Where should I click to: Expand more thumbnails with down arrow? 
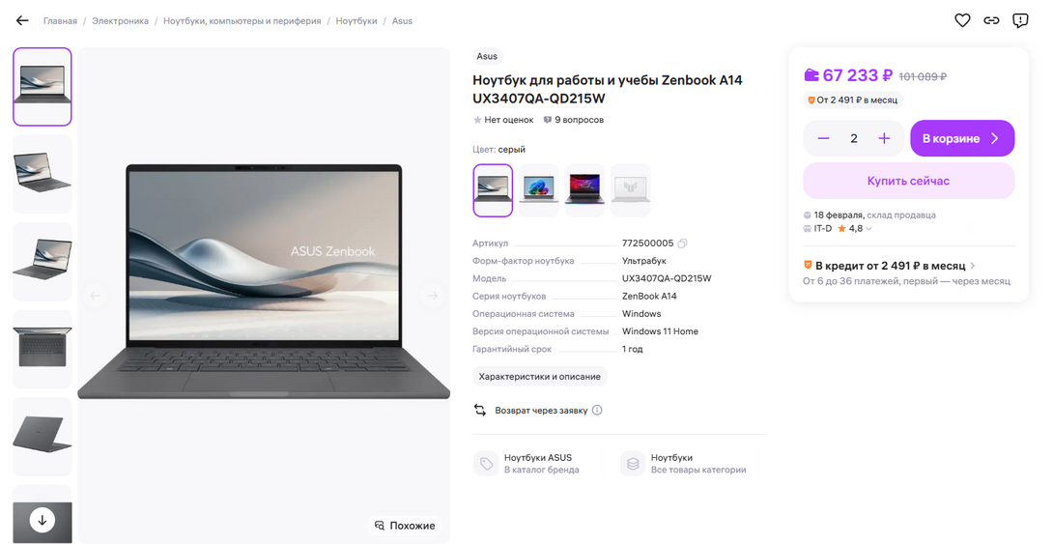(x=43, y=519)
